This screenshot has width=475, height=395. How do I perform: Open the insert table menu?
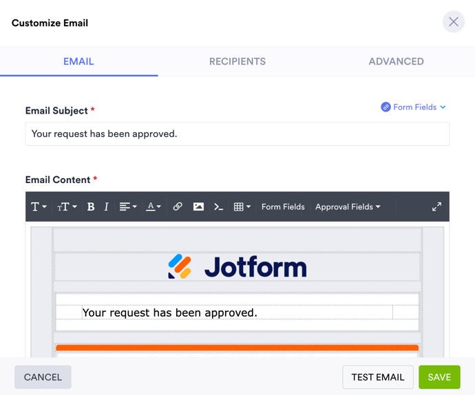click(242, 206)
